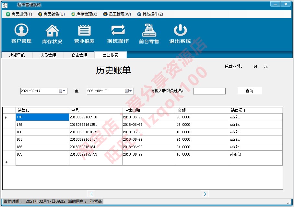Open the 其他操作(Z) menu

[150, 14]
